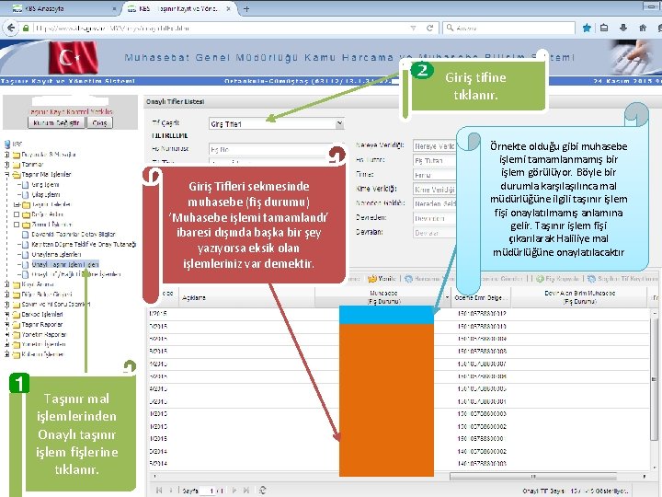Open Dayanıklı Taşınırlar Detay Bilgileri item
Viewport: 662px width, 497px height.
point(73,234)
